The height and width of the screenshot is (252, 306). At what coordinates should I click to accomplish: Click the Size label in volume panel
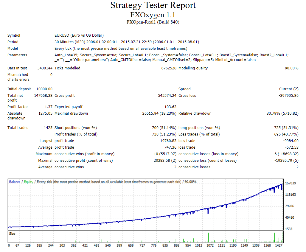(12, 234)
